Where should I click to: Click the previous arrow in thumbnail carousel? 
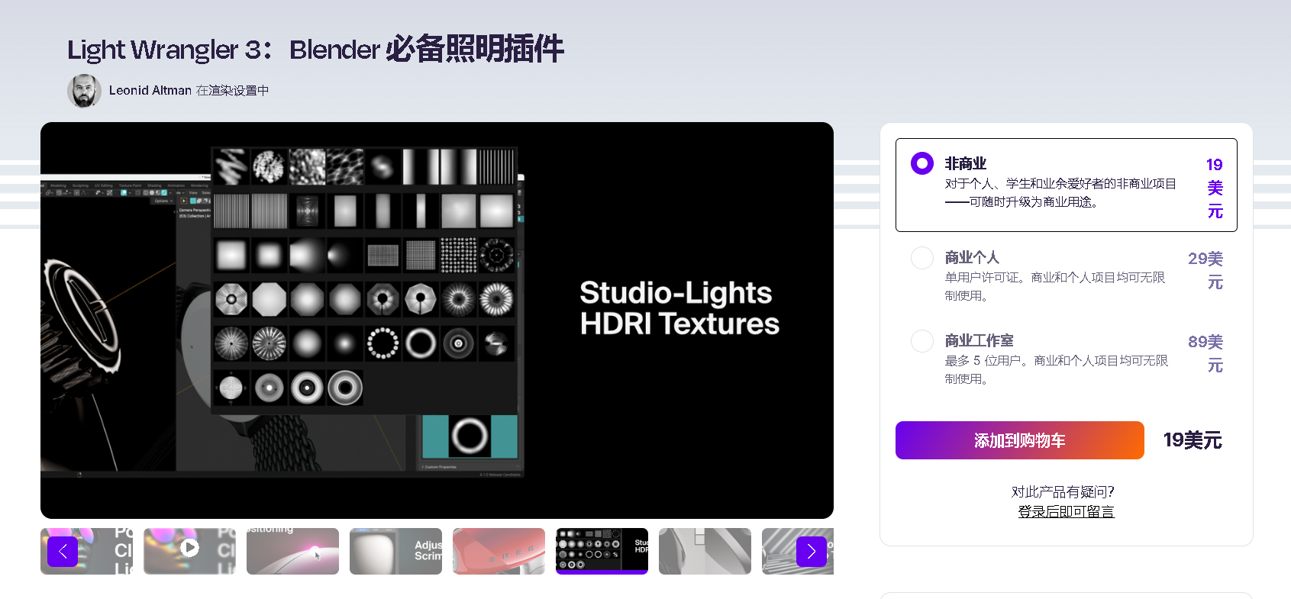pyautogui.click(x=63, y=552)
